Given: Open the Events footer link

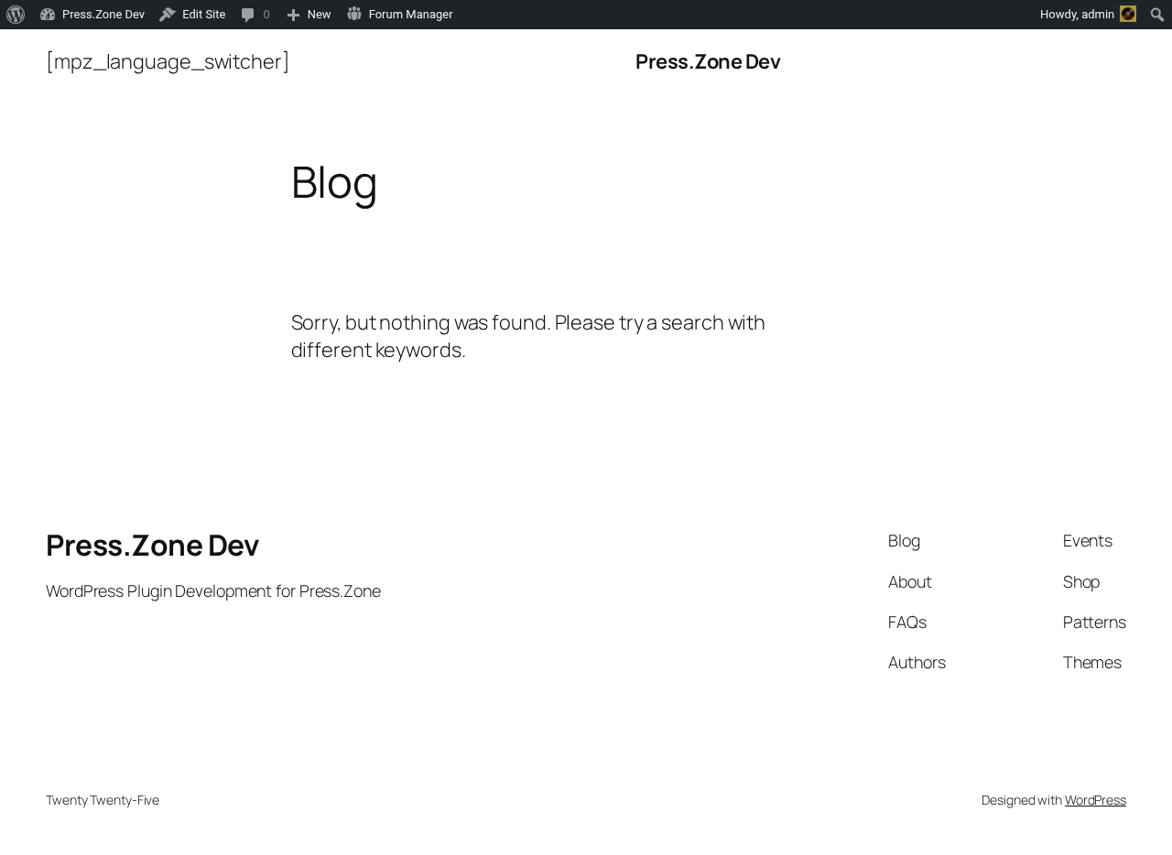Looking at the screenshot, I should (x=1088, y=541).
